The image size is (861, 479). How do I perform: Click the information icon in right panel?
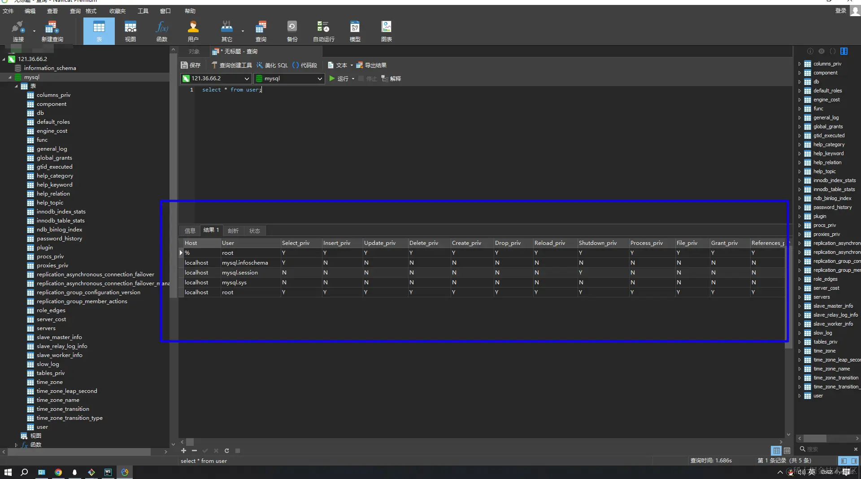(x=810, y=51)
